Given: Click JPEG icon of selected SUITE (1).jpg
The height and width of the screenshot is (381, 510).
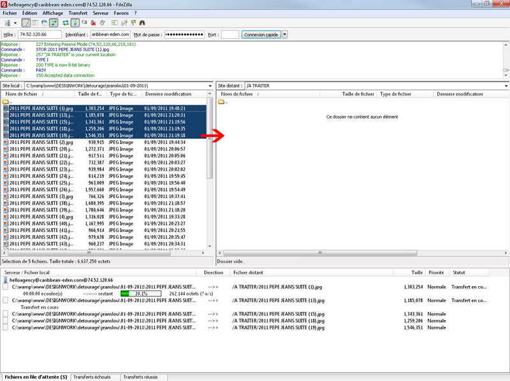Looking at the screenshot, I should coord(6,108).
